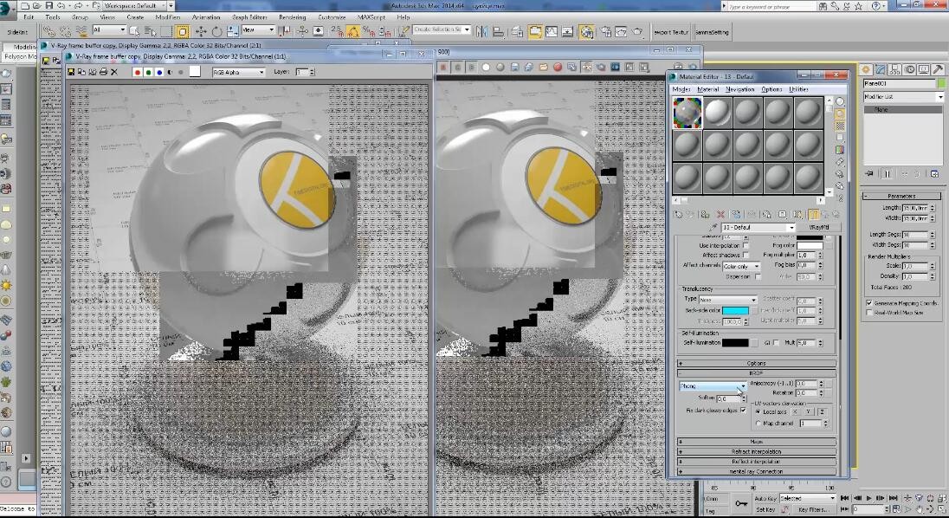
Task: Open the Graph Editors menu
Action: tap(249, 17)
